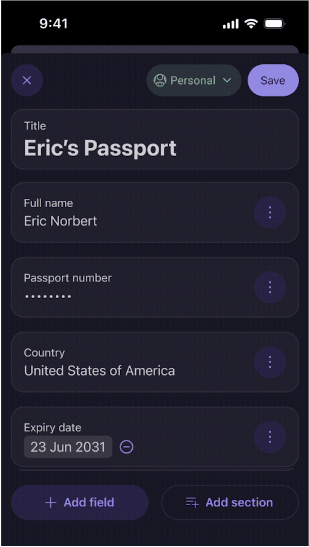This screenshot has width=309, height=547.
Task: Tap the hidden passport number dots
Action: click(48, 297)
